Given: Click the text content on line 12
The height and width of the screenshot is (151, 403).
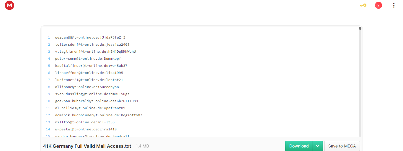Looking at the screenshot, I should coord(99,115).
